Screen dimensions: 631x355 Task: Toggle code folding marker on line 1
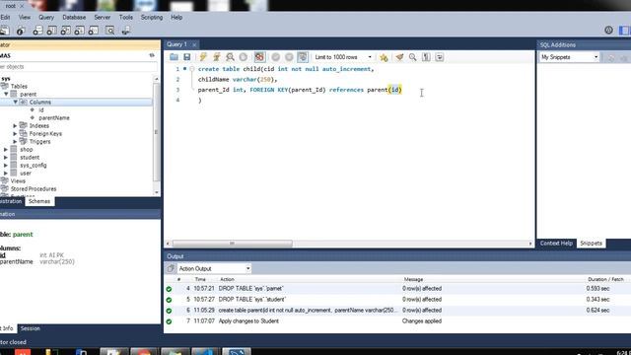pyautogui.click(x=192, y=69)
